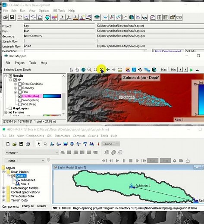Open the first wide --None-- dropdown in HEC-HMS
The width and height of the screenshot is (204, 224).
(x=32, y=152)
